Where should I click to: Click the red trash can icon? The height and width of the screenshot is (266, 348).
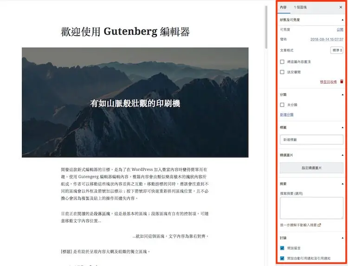click(x=342, y=82)
